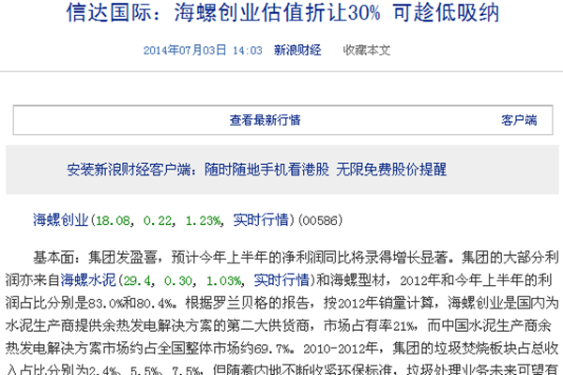Open 查看最新行情 link
The height and width of the screenshot is (375, 563).
[x=265, y=120]
